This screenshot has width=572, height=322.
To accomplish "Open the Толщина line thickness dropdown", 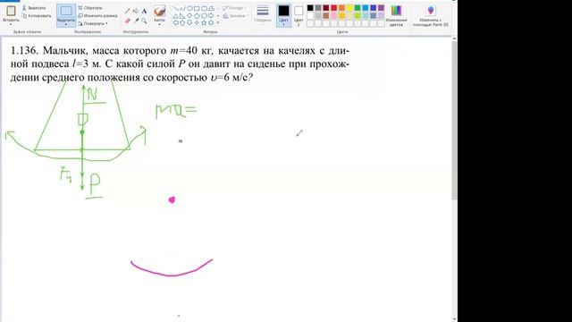I will click(263, 14).
